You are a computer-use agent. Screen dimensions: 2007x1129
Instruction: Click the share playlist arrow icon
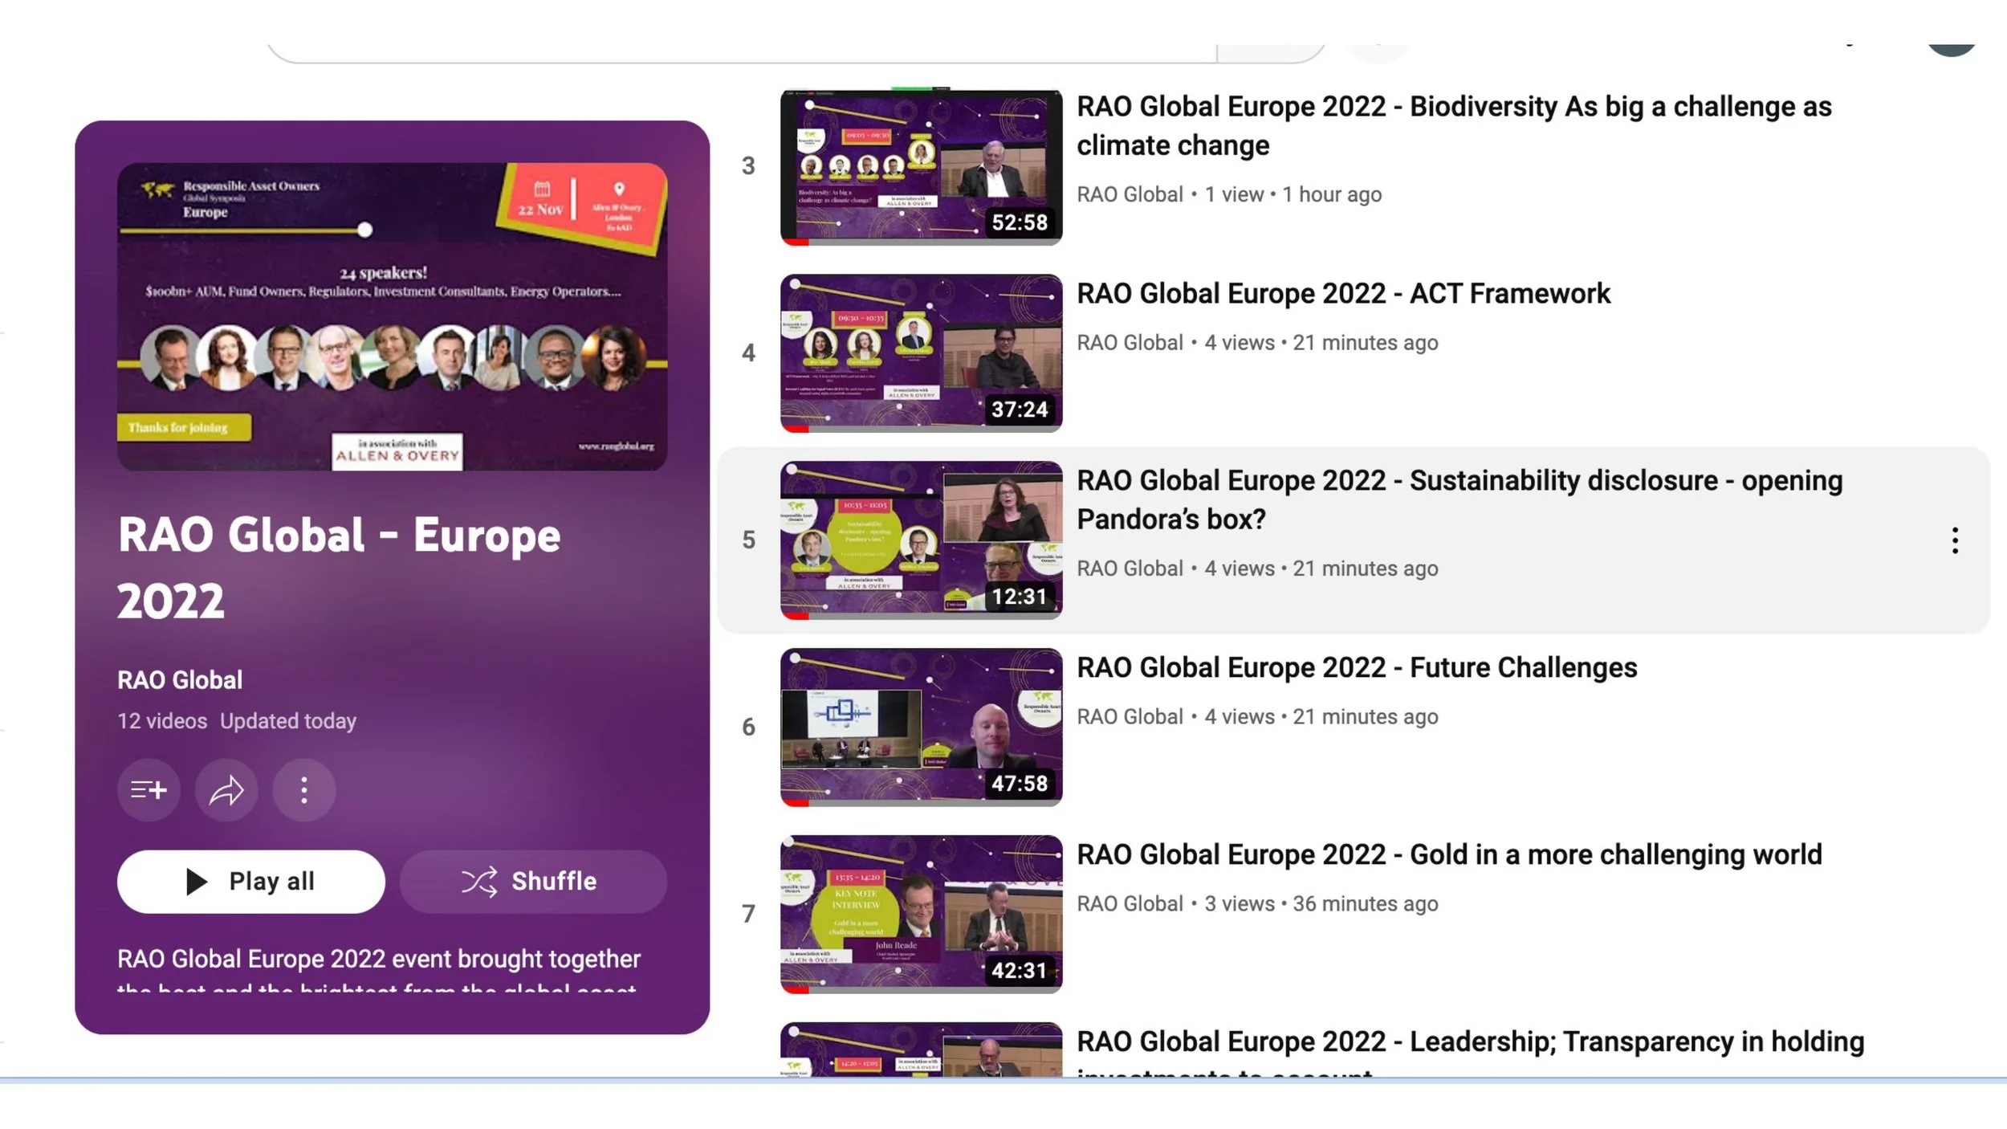[x=226, y=790]
